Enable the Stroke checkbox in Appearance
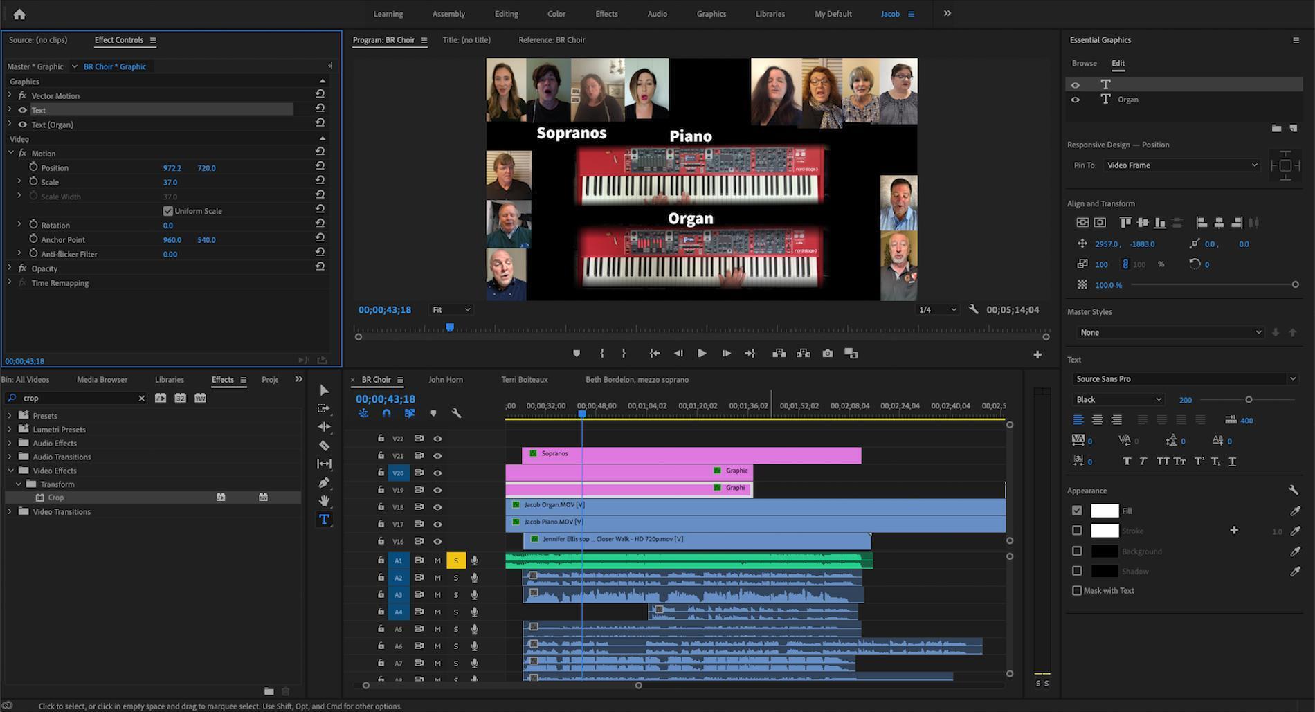Image resolution: width=1315 pixels, height=712 pixels. coord(1077,531)
